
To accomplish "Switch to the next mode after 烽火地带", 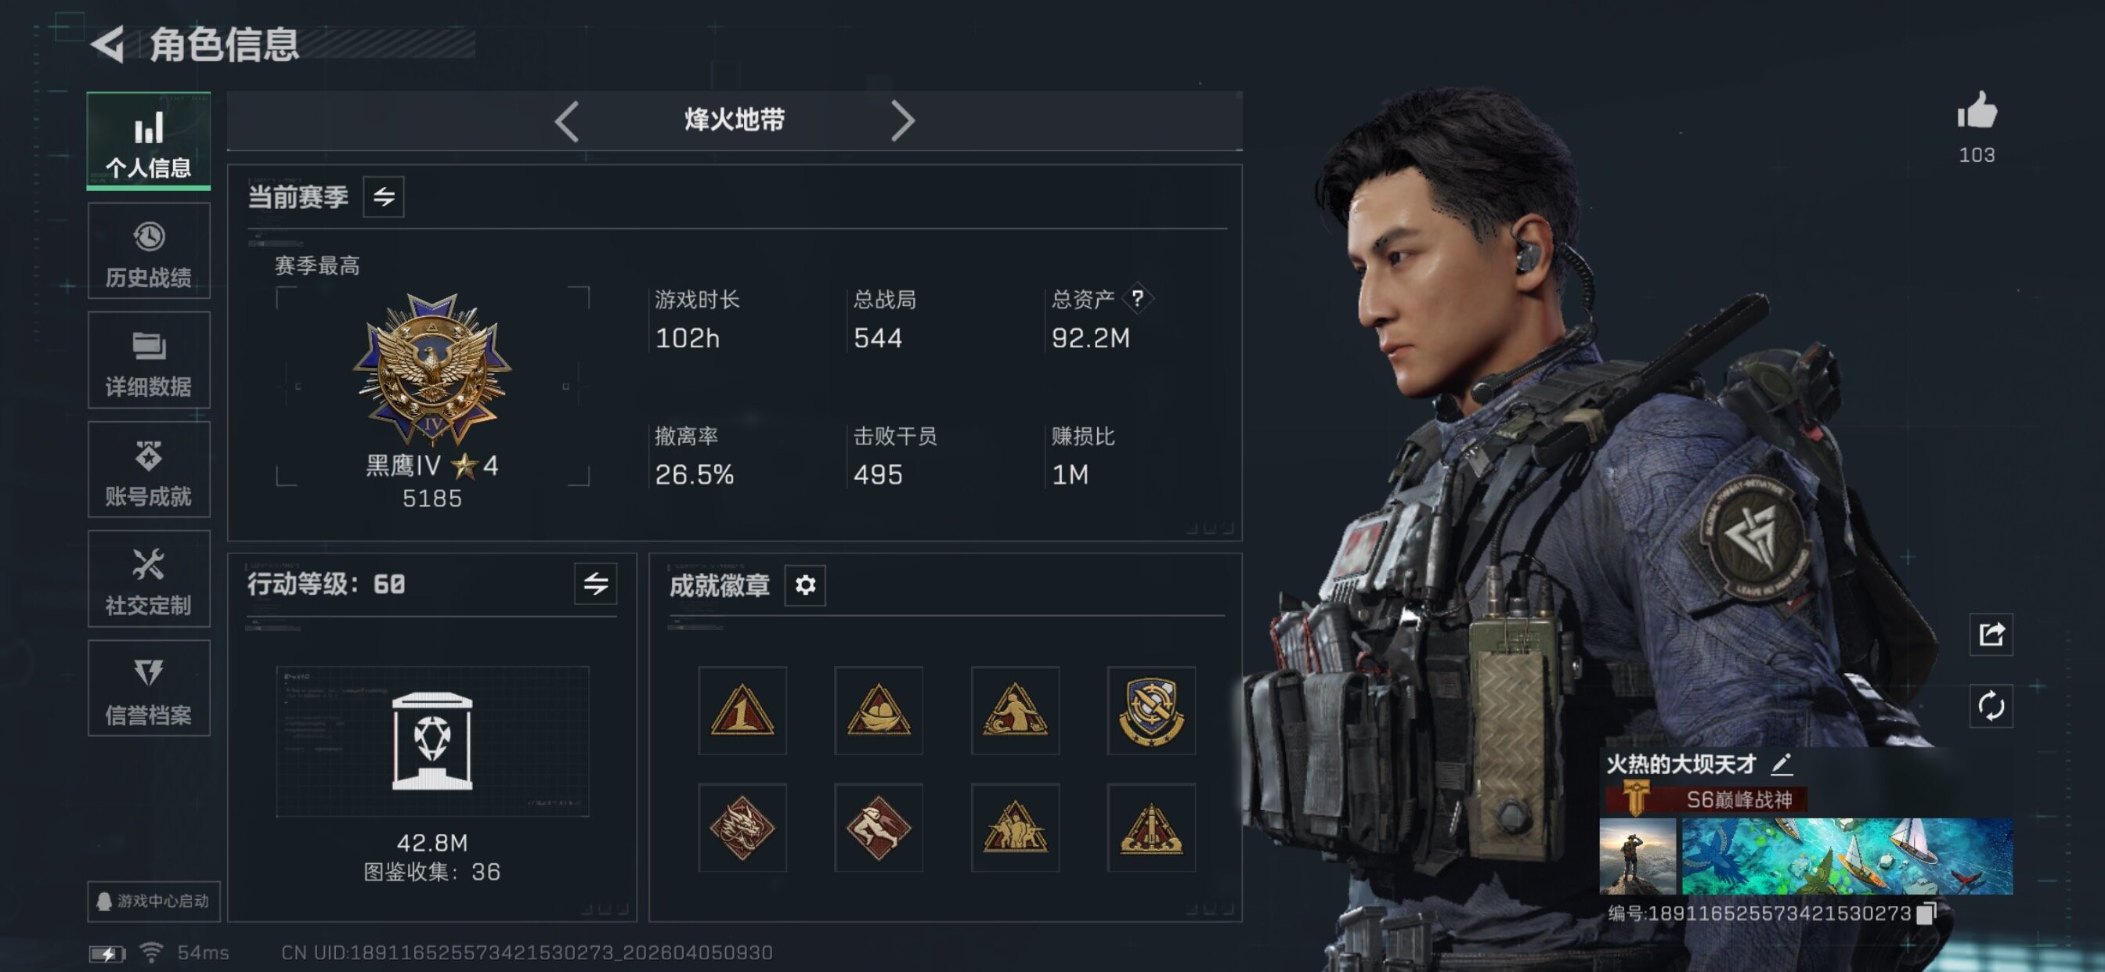I will [x=901, y=122].
